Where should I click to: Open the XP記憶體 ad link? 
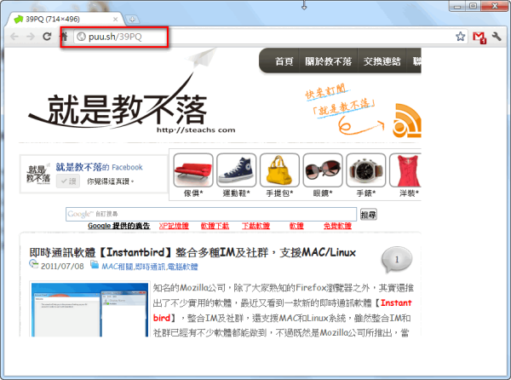(x=174, y=226)
